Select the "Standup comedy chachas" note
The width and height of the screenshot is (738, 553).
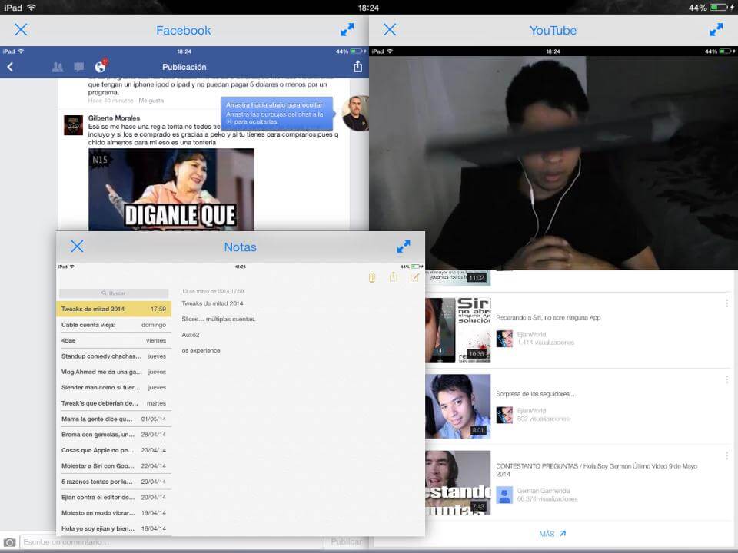[x=114, y=356]
